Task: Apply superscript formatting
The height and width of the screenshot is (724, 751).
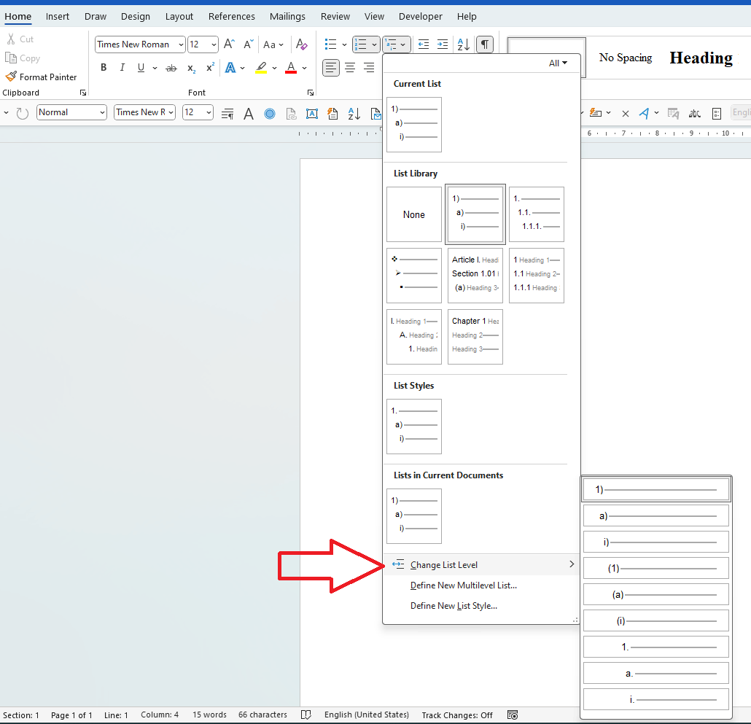Action: [x=210, y=68]
